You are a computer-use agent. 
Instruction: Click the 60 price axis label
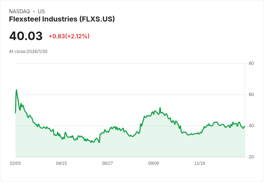click(251, 95)
